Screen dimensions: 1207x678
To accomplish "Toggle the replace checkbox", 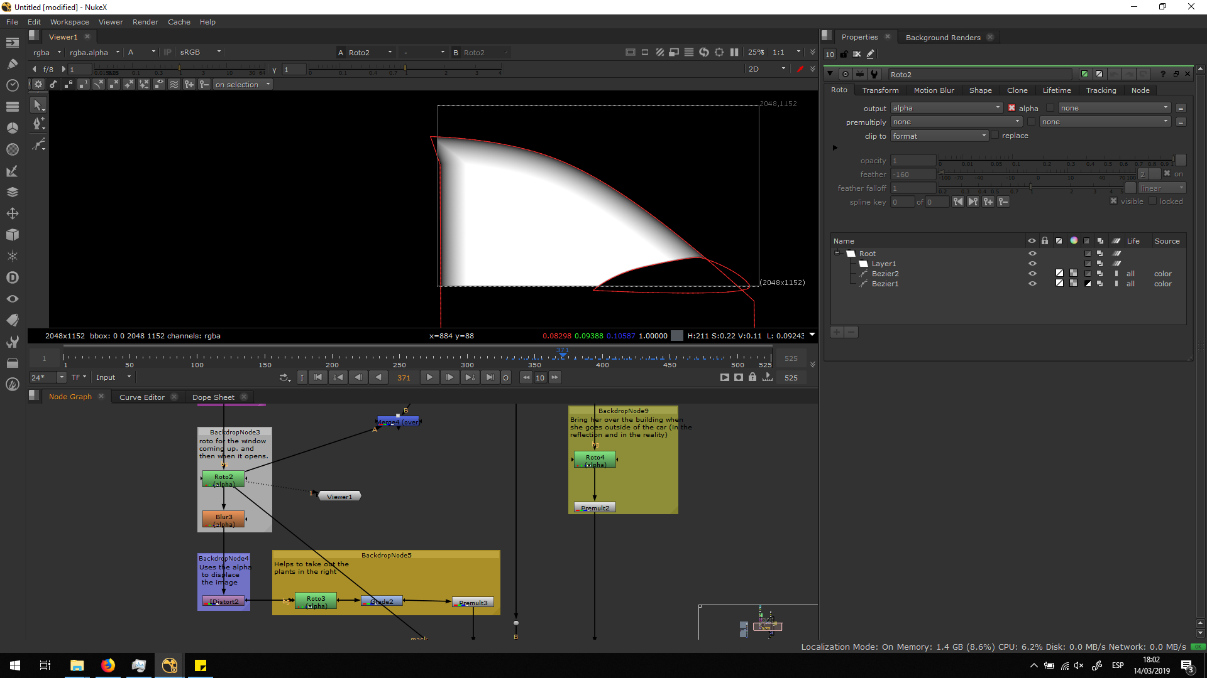I will [x=995, y=136].
